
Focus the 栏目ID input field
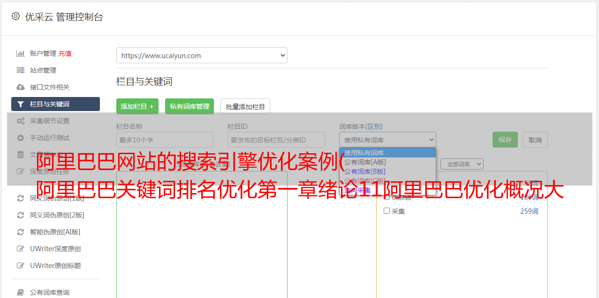[x=276, y=140]
